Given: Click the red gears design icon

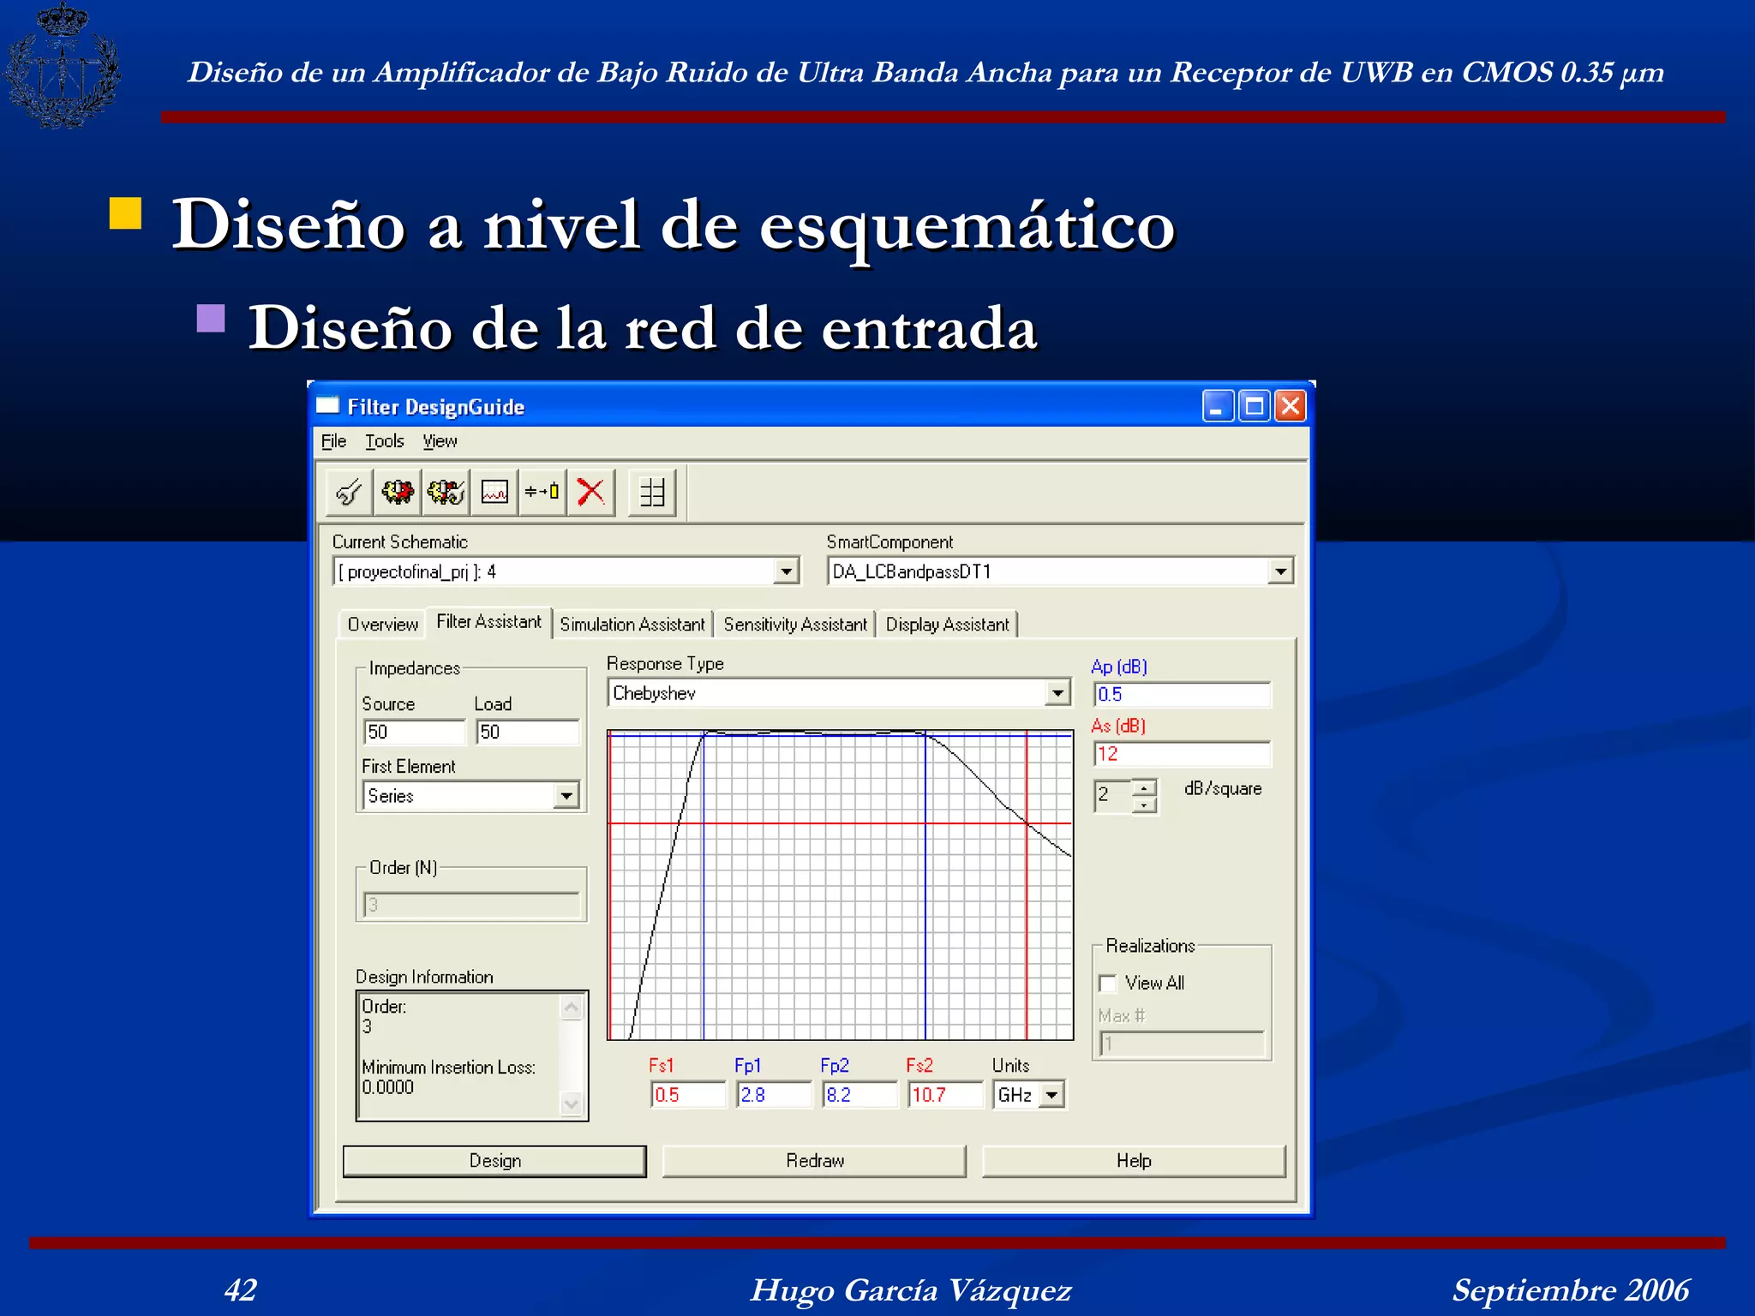Looking at the screenshot, I should 398,493.
